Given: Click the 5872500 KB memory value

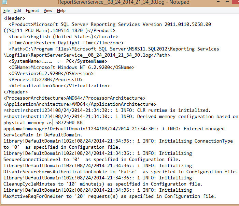Looking at the screenshot, I should coord(69,122).
